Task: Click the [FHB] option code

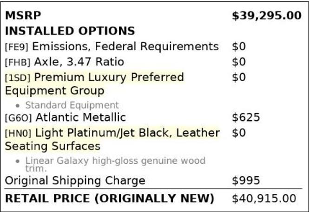Action: pos(18,62)
